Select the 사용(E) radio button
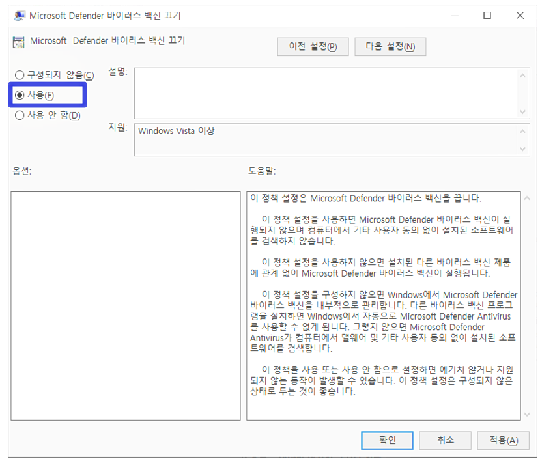 click(35, 94)
